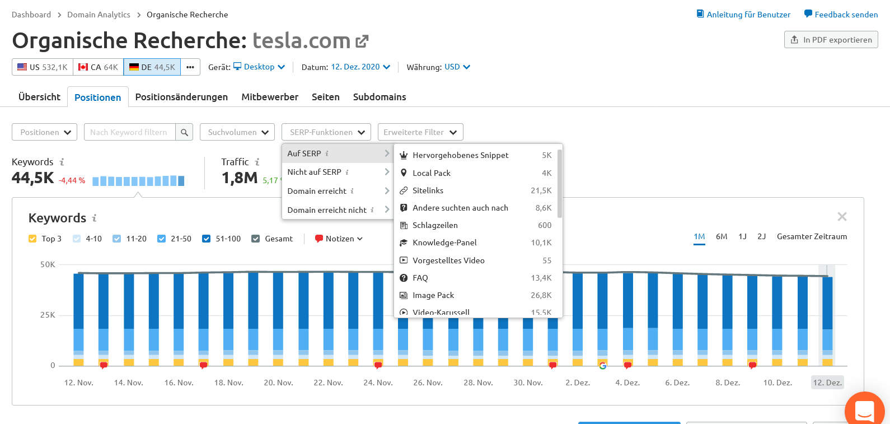Viewport: 890px width, 424px height.
Task: Select the Schlagzeilen news icon
Action: [x=404, y=225]
